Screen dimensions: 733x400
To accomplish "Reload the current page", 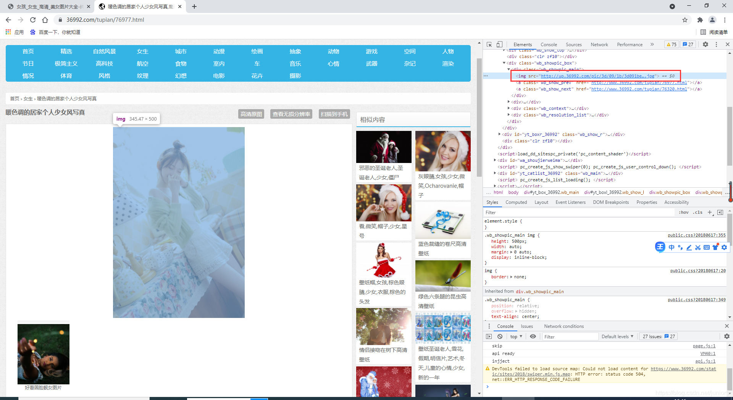I will (33, 20).
